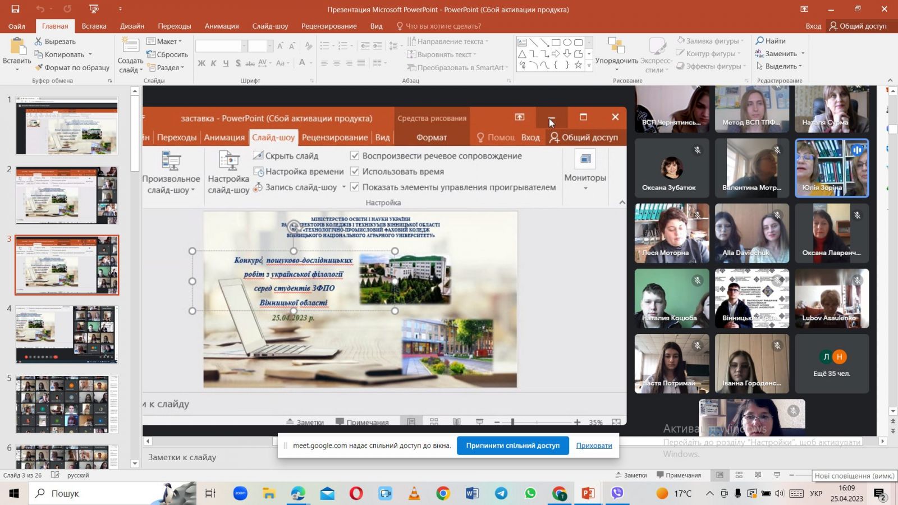Click the Reset (Сбросить) slide icon

tap(151, 54)
